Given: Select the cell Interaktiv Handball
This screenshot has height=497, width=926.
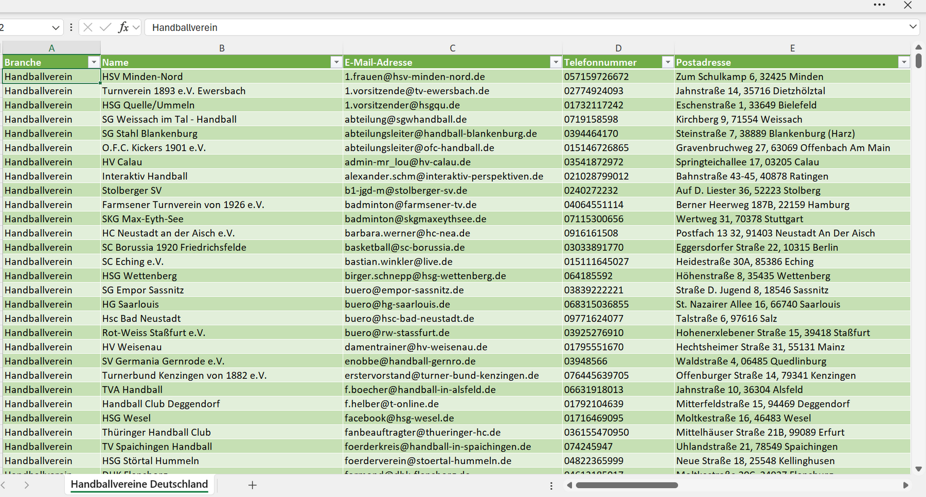Looking at the screenshot, I should 222,176.
